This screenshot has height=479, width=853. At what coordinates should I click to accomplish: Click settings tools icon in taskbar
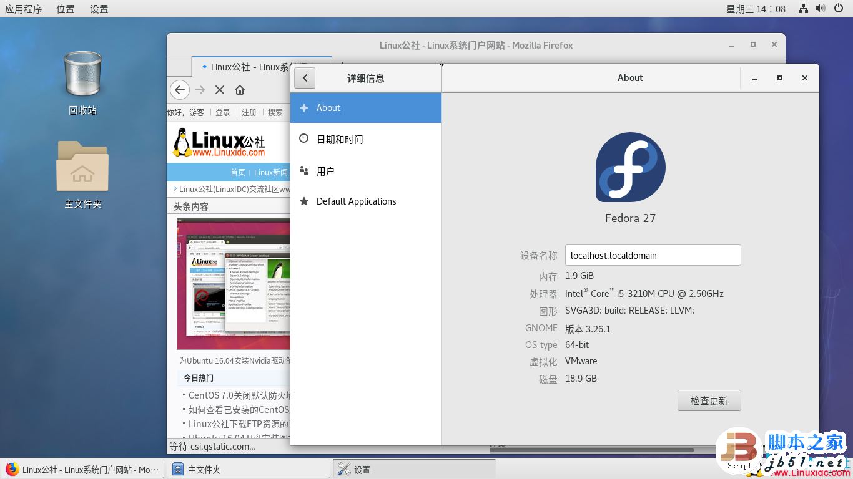coord(344,469)
